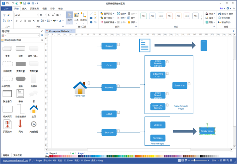Switch to the 插入 insert tab

click(24, 9)
